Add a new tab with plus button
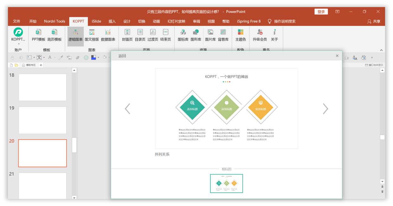The width and height of the screenshot is (393, 206). coord(41,65)
